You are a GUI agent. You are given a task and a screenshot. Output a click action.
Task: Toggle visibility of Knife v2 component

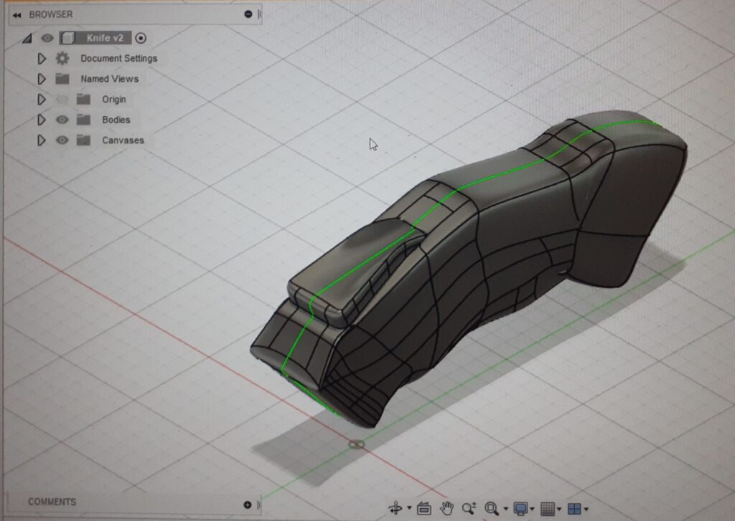(47, 38)
